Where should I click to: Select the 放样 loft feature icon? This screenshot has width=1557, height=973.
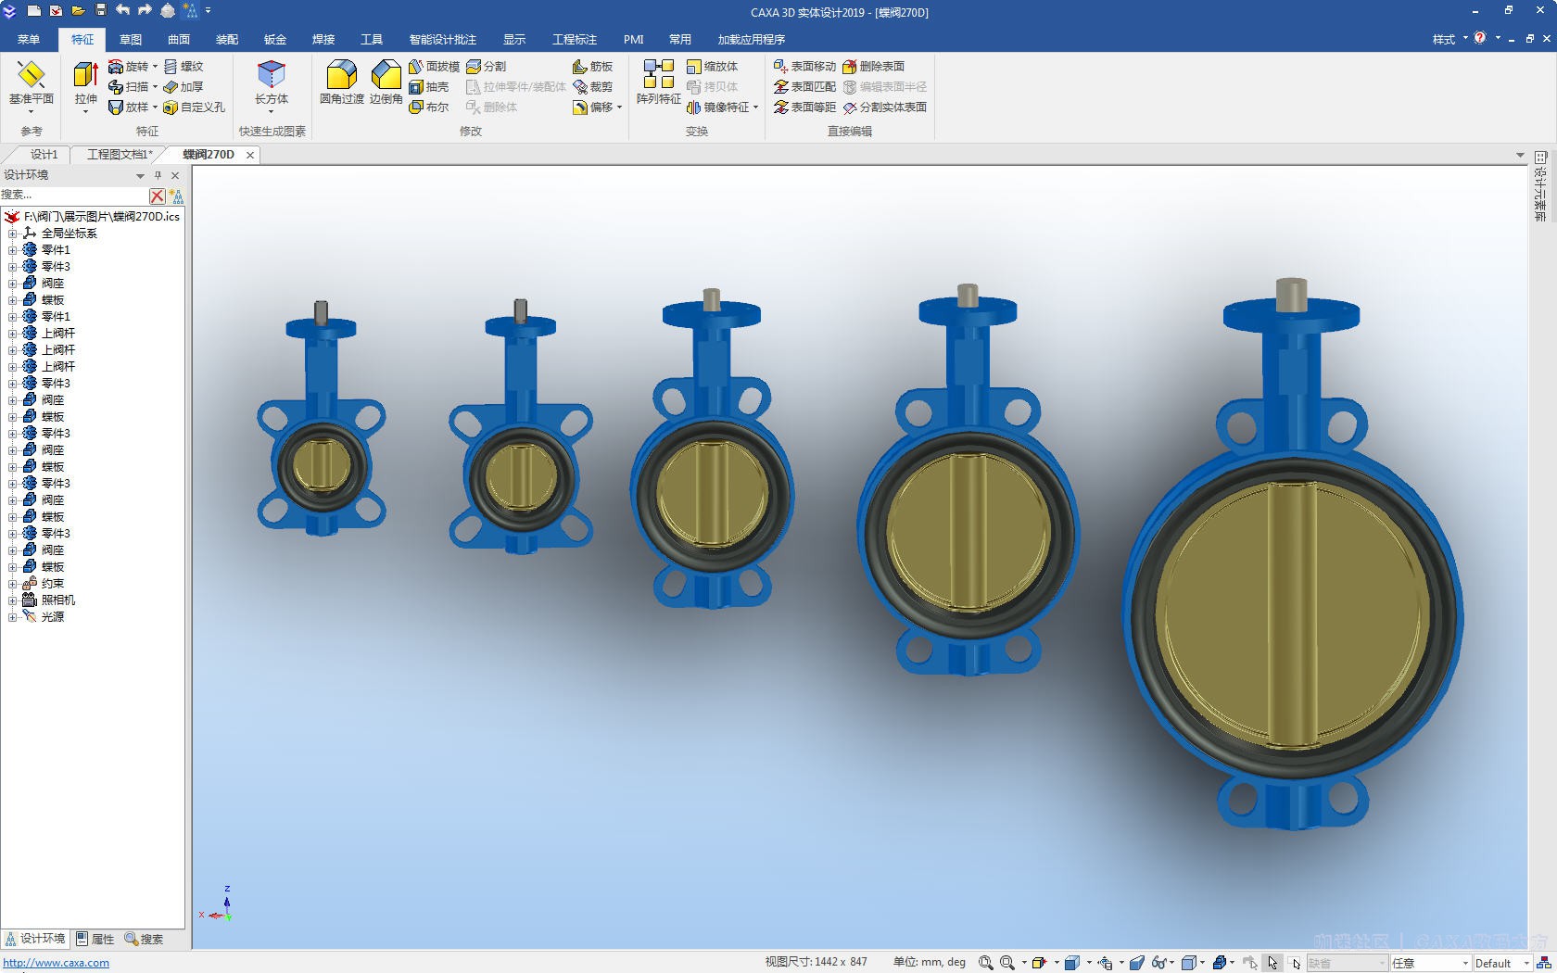[x=116, y=107]
